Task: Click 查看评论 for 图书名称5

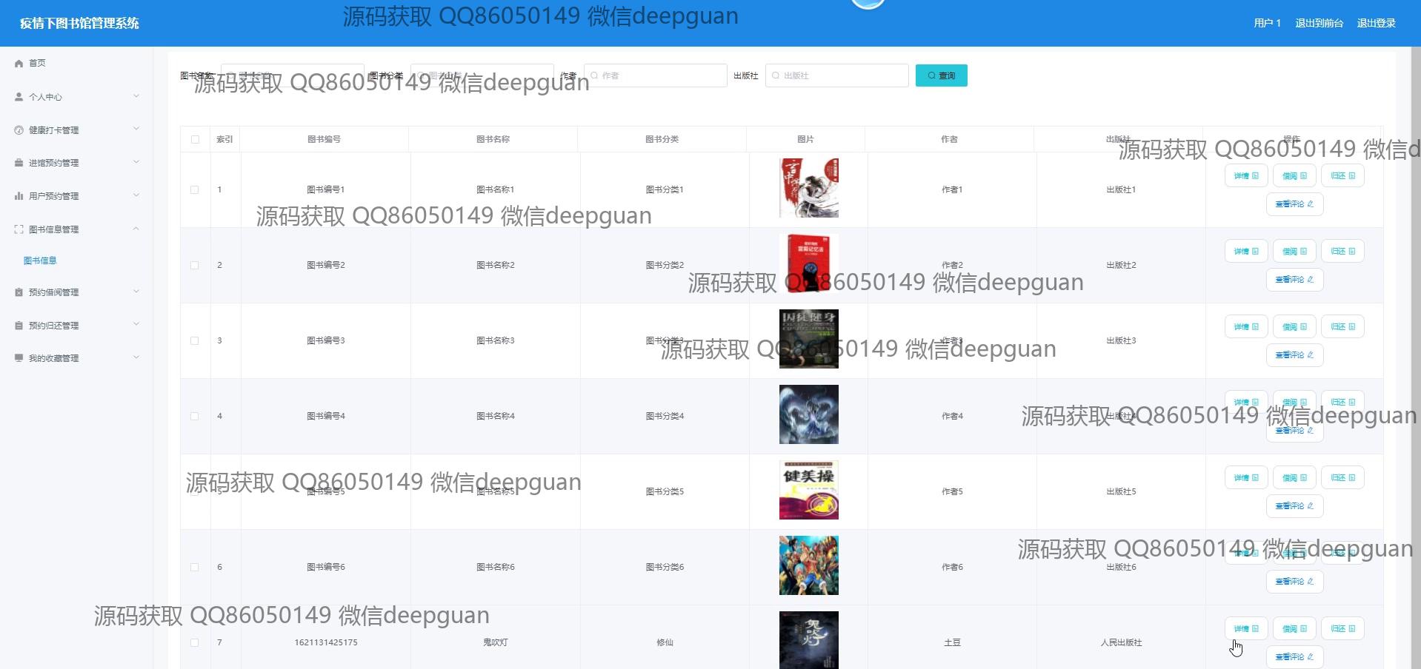Action: pyautogui.click(x=1294, y=506)
